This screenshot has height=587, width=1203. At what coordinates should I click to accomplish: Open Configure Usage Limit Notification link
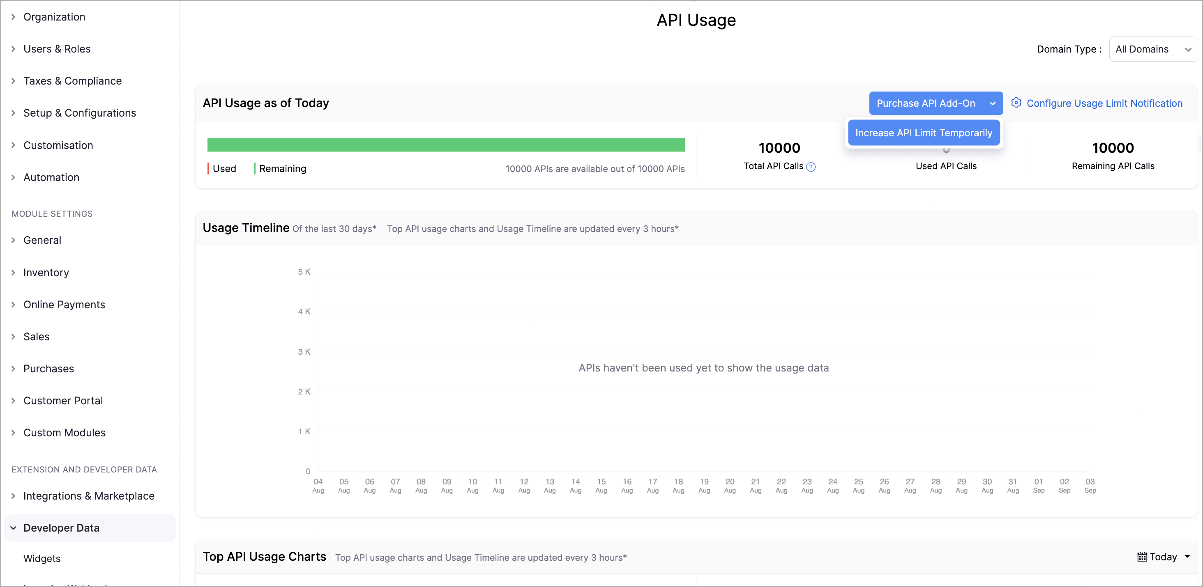1104,103
